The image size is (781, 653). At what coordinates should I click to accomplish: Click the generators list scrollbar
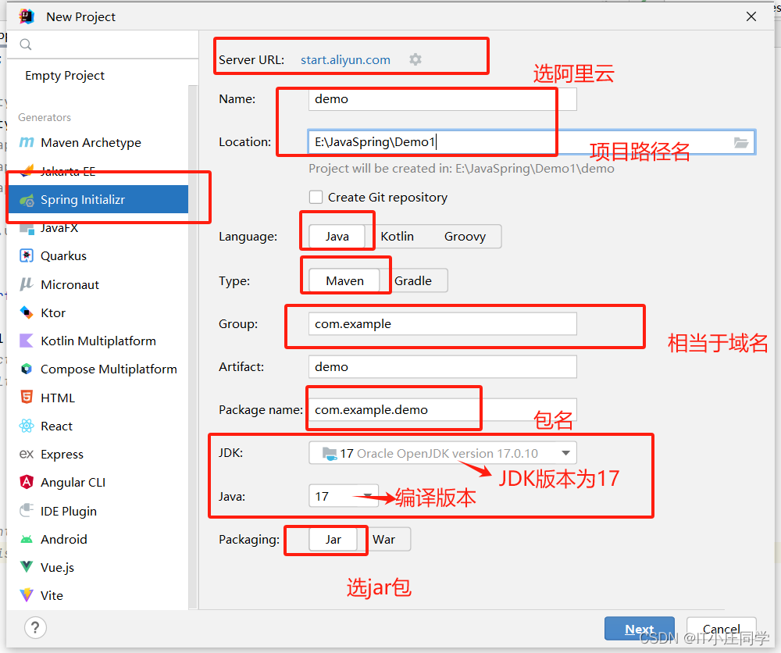[x=193, y=347]
